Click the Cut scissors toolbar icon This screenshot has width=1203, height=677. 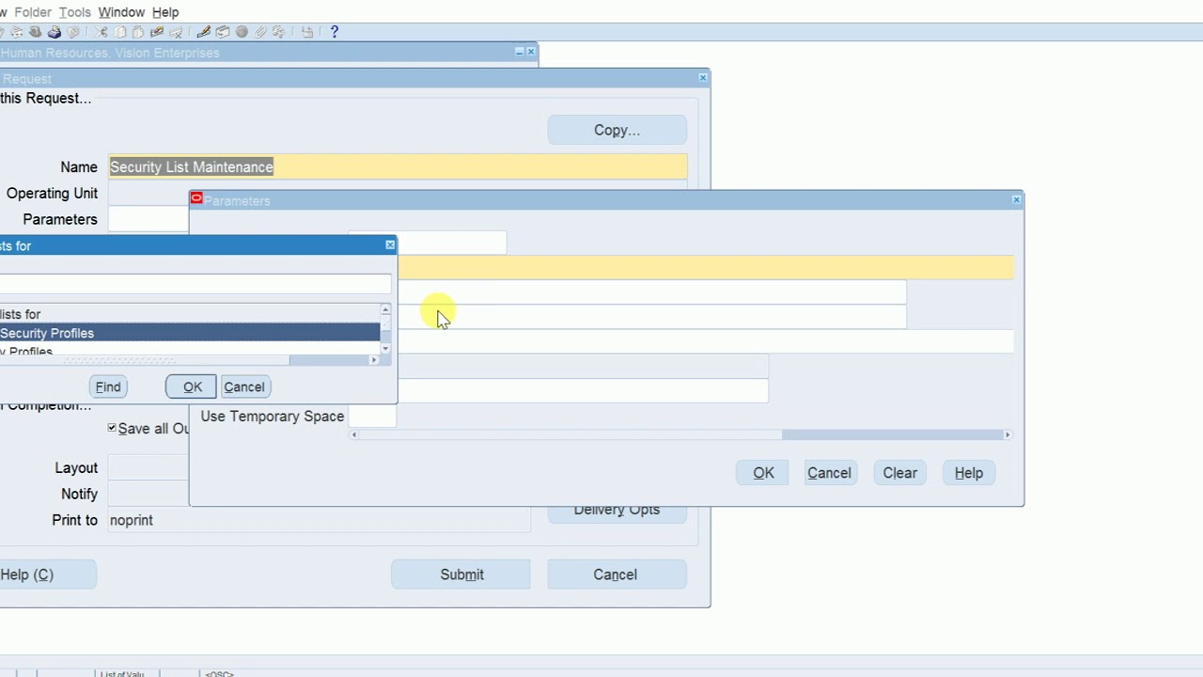101,32
